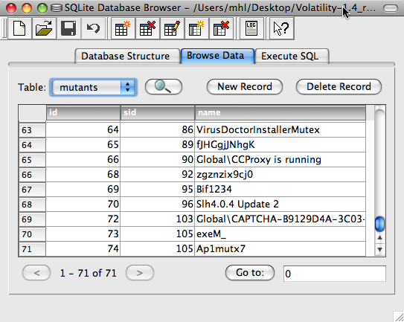
Task: Open the mutants table dropdown
Action: pyautogui.click(x=93, y=87)
